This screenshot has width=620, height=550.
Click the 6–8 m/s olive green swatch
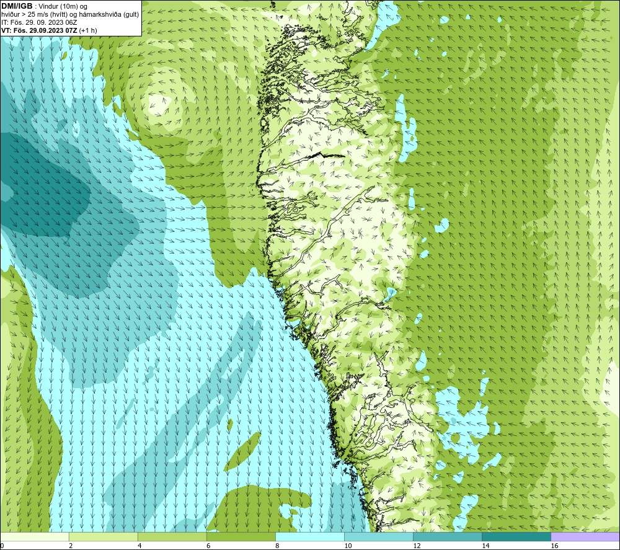point(241,536)
